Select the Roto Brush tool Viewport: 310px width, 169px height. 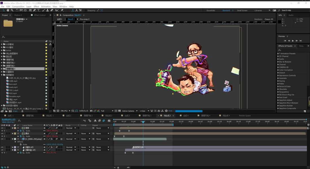tap(57, 10)
